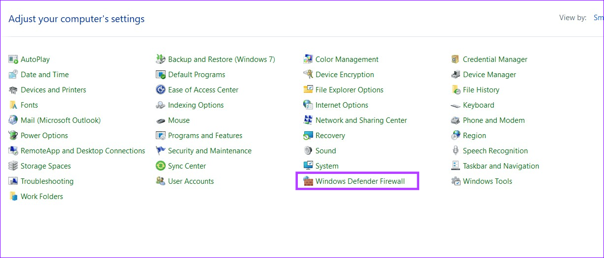Click the Security and Maintenance flag icon

click(x=161, y=151)
